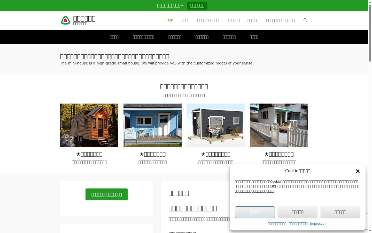Image resolution: width=372 pixels, height=233 pixels.
Task: Click the rightmost gray button in Cookie dialog
Action: click(x=340, y=212)
